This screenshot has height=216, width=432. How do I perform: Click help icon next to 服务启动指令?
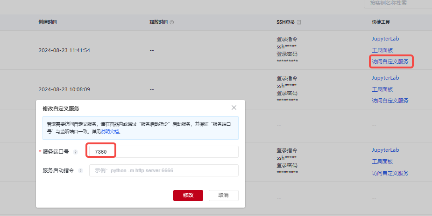[x=80, y=170]
